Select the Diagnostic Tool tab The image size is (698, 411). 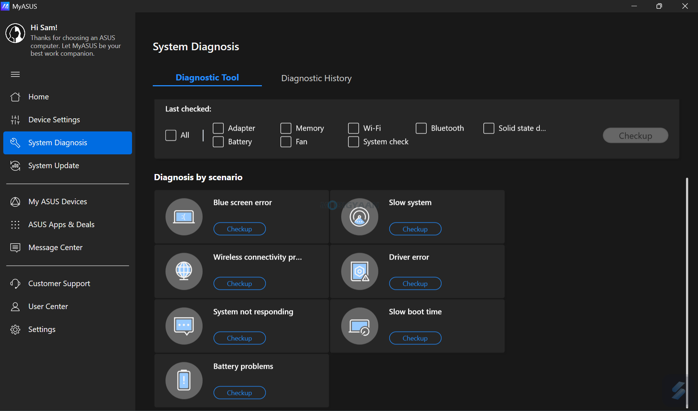207,78
